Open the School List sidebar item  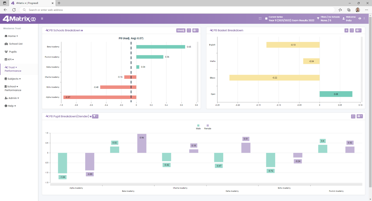(16, 44)
